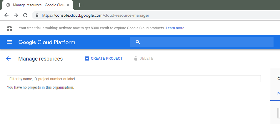
Task: Click the CREATE PROJECT button
Action: (104, 58)
